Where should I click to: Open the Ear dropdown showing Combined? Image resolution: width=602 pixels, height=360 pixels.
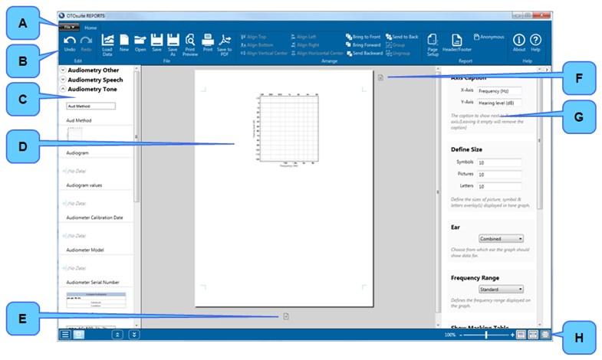click(x=501, y=238)
